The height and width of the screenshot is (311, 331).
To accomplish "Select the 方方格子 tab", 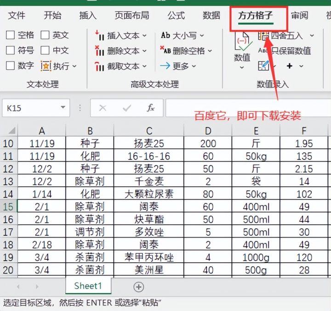I will (x=256, y=16).
